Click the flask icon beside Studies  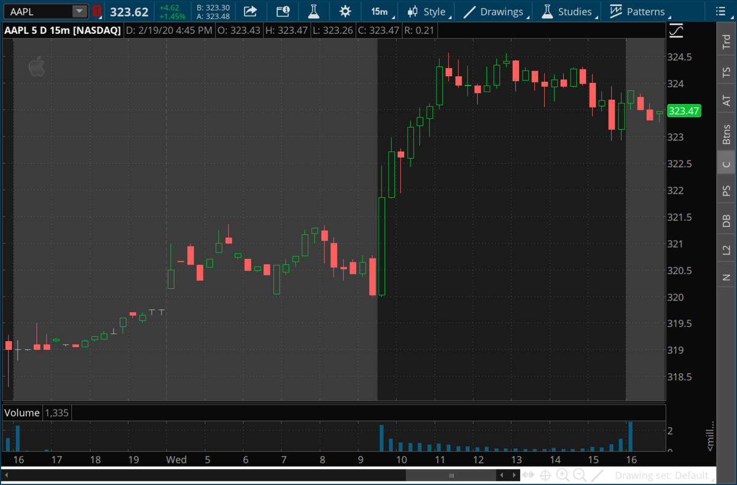(547, 12)
